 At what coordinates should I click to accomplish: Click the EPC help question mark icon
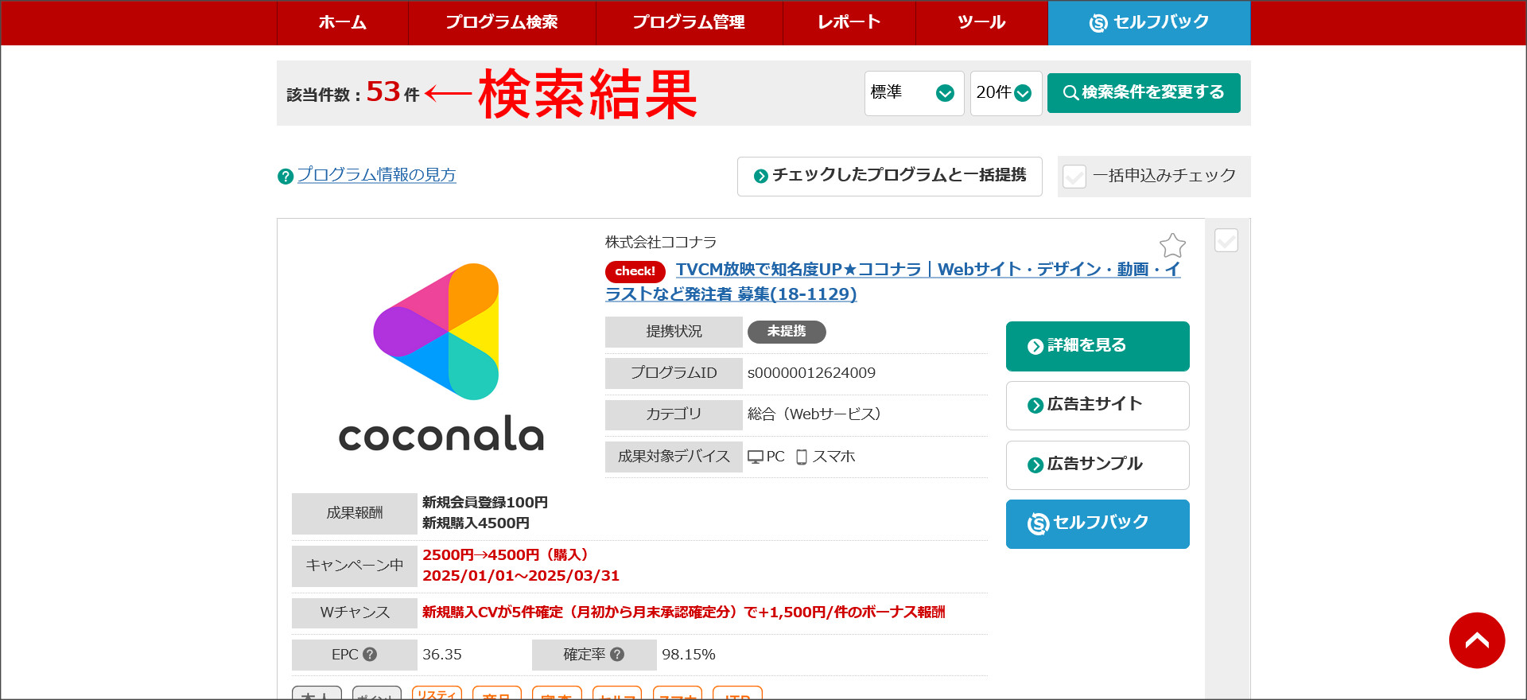(x=370, y=655)
